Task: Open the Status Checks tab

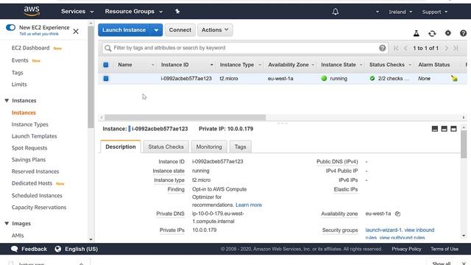Action: pyautogui.click(x=166, y=147)
